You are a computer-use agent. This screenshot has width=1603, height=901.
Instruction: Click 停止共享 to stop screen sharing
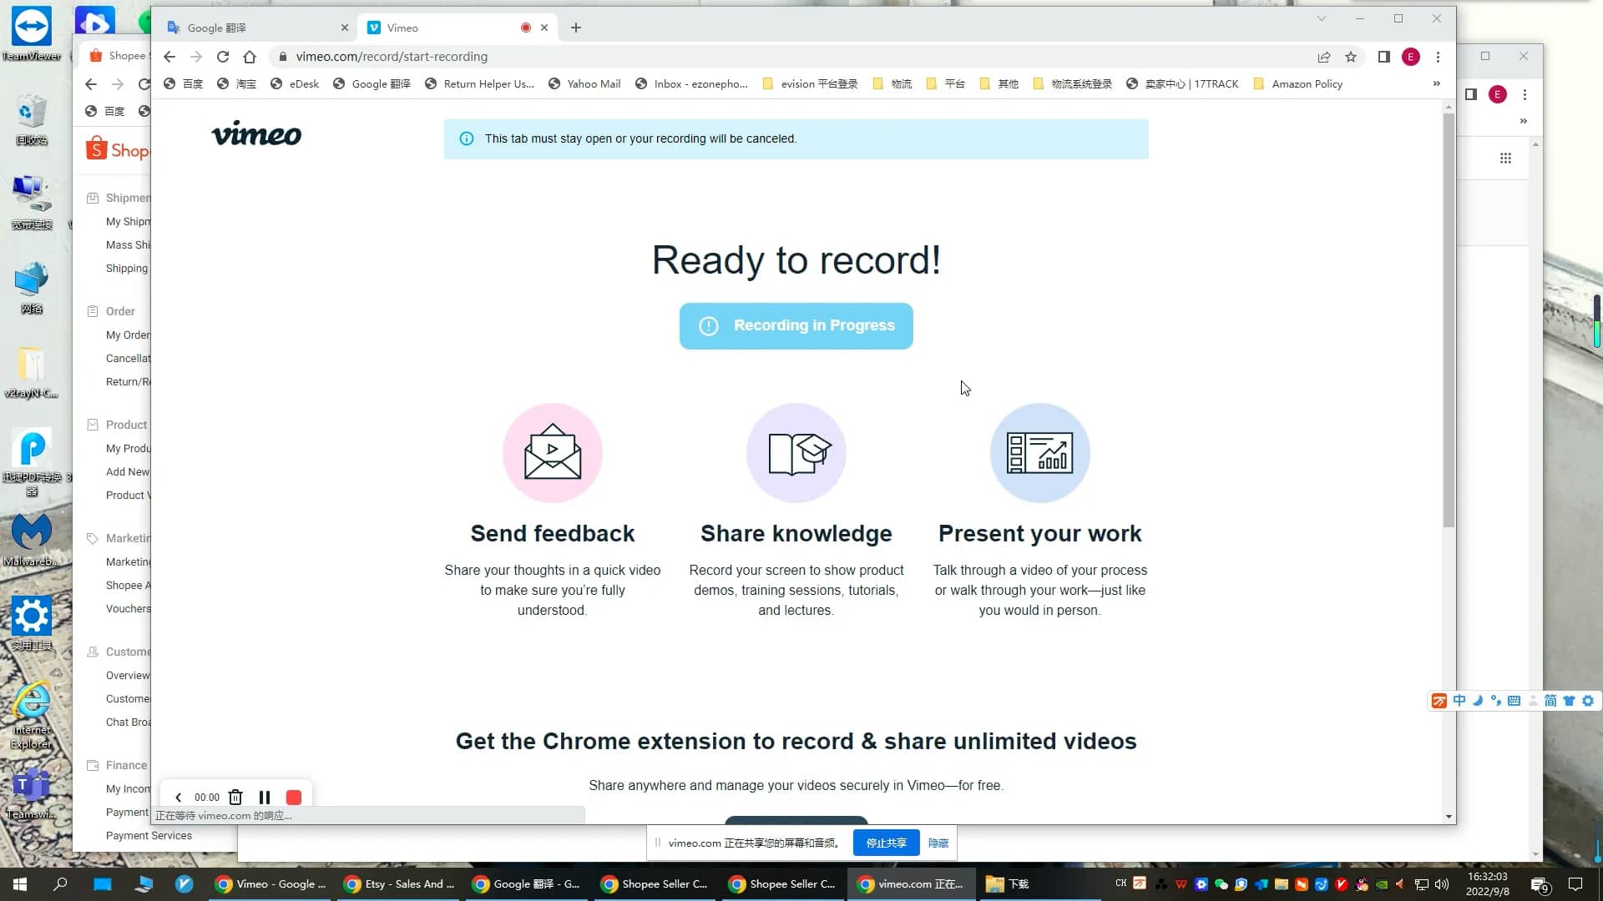886,843
